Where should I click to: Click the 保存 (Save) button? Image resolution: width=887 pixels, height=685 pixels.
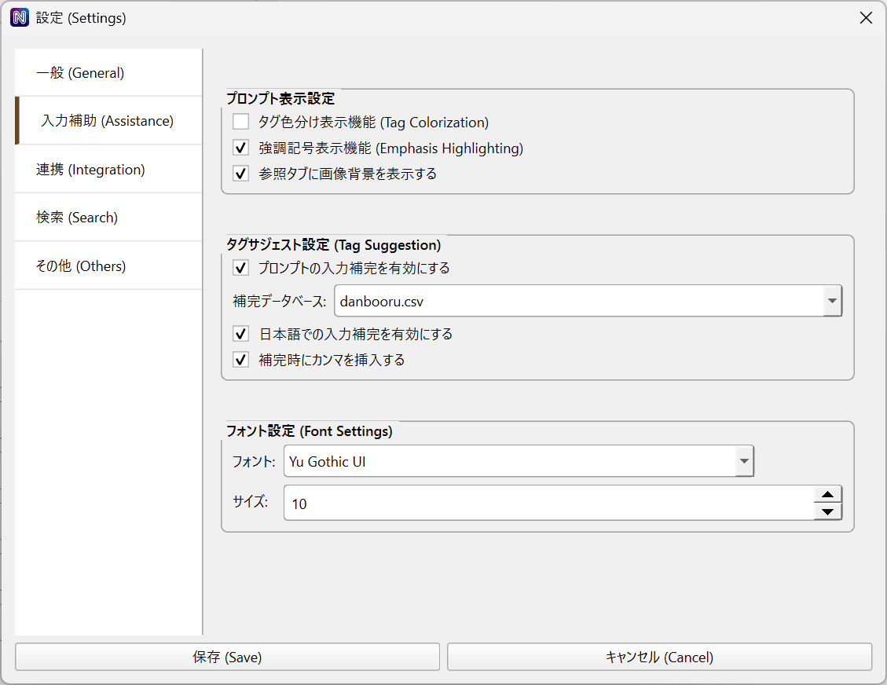point(227,658)
